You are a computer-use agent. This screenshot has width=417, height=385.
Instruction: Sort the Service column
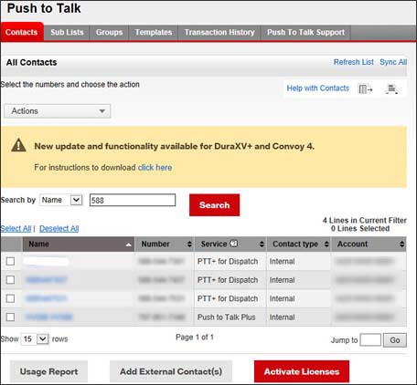(262, 244)
